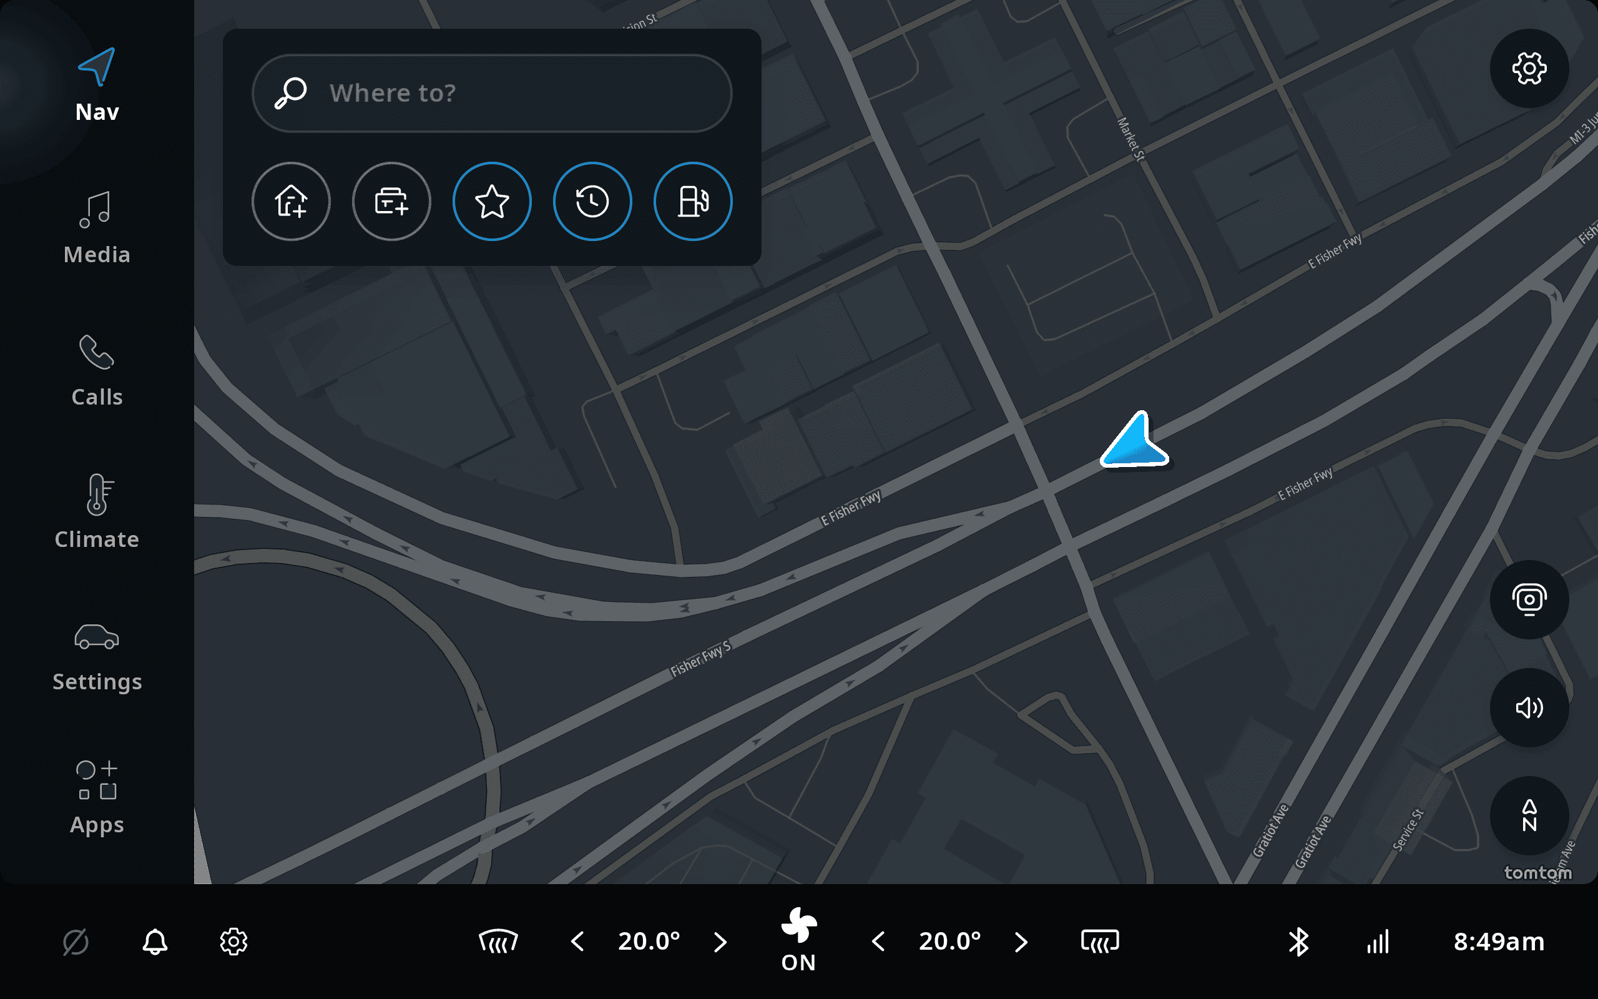Find nearby gas stations
The width and height of the screenshot is (1598, 999).
tap(693, 202)
